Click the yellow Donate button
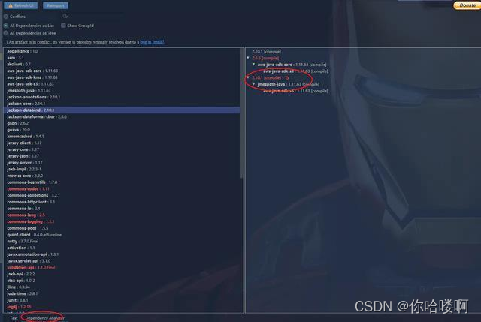Screen dimensions: 481x322 click(x=467, y=5)
